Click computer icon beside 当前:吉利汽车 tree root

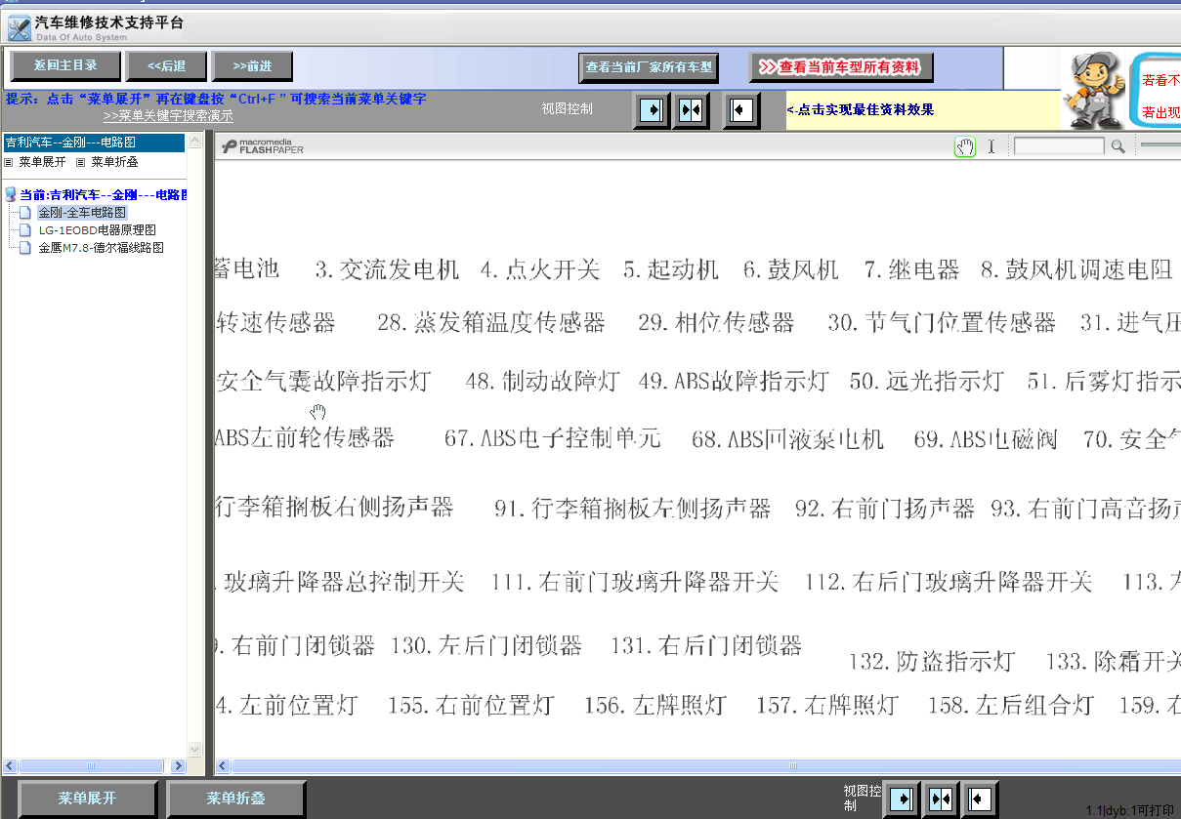coord(11,194)
